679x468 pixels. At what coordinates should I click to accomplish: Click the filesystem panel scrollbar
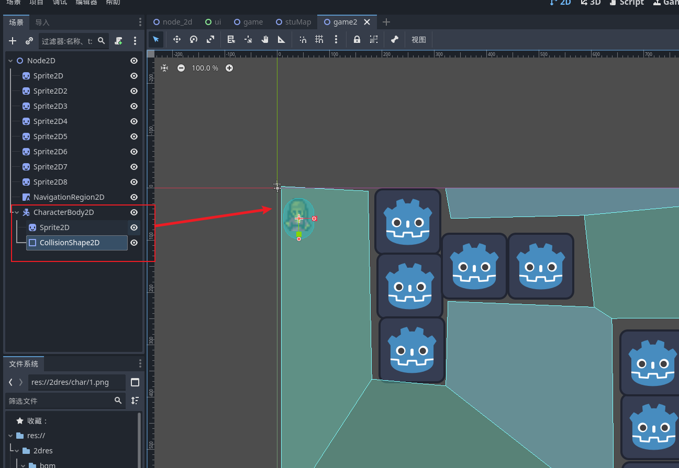139,439
